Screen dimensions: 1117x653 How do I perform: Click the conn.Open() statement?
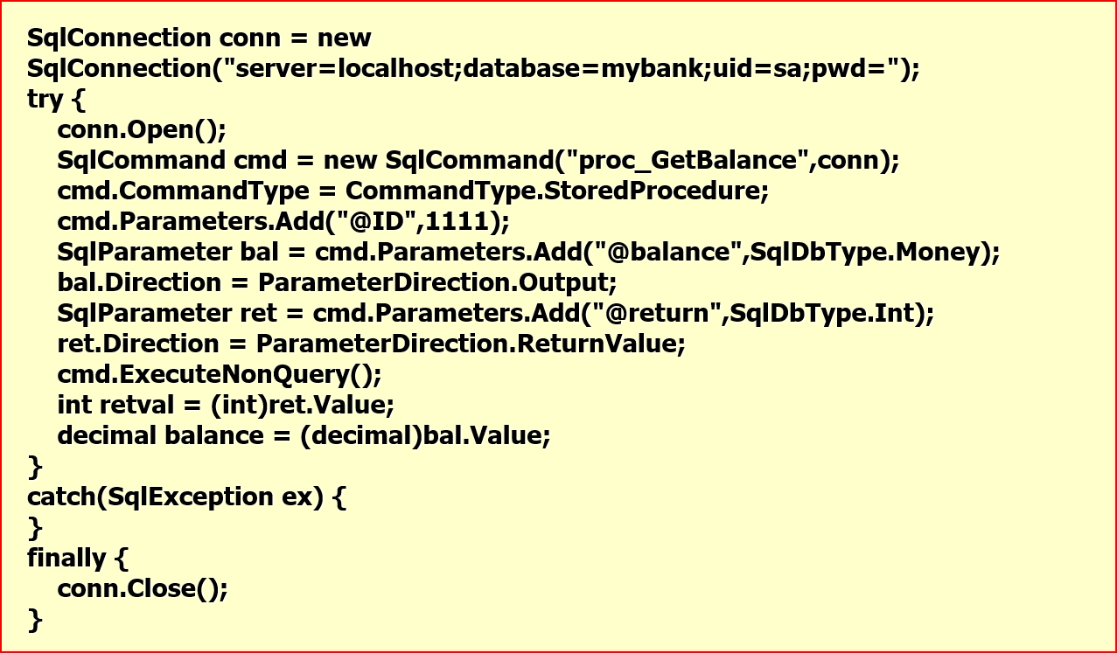[x=142, y=130]
